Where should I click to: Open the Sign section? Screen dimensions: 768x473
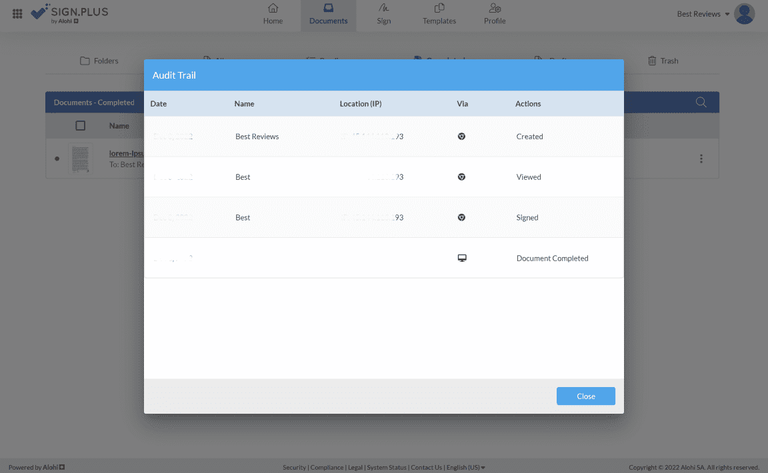[383, 15]
